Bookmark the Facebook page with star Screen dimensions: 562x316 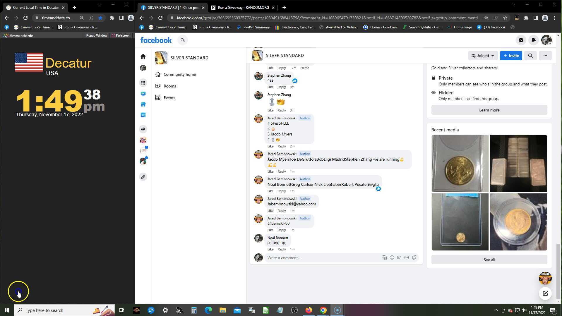pos(505,18)
